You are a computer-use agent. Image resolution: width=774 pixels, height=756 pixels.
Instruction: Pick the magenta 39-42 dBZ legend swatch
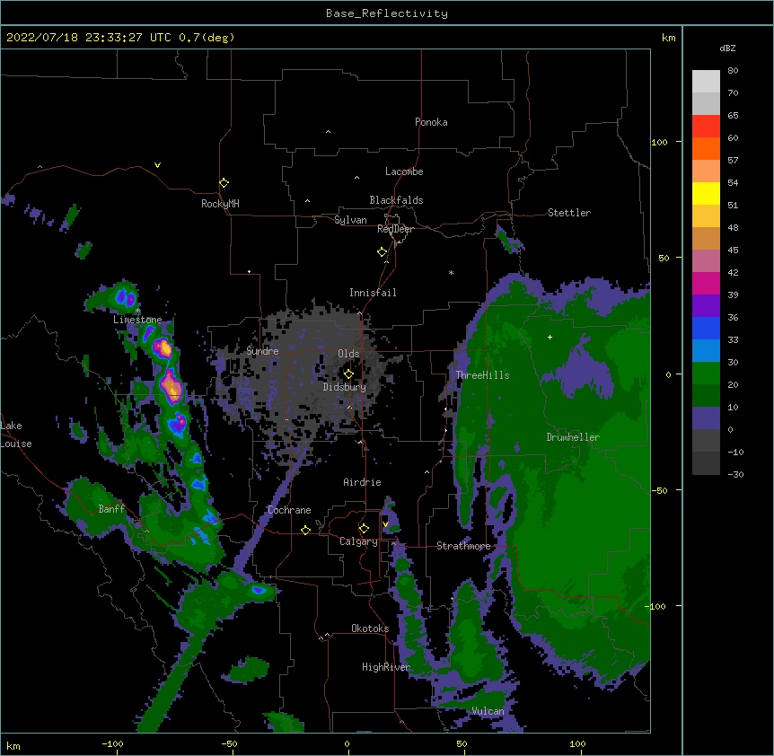[x=706, y=283]
